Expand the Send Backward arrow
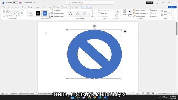This screenshot has height=100, width=178. pyautogui.click(x=148, y=13)
